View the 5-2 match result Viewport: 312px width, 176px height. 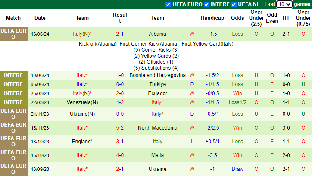point(120,128)
